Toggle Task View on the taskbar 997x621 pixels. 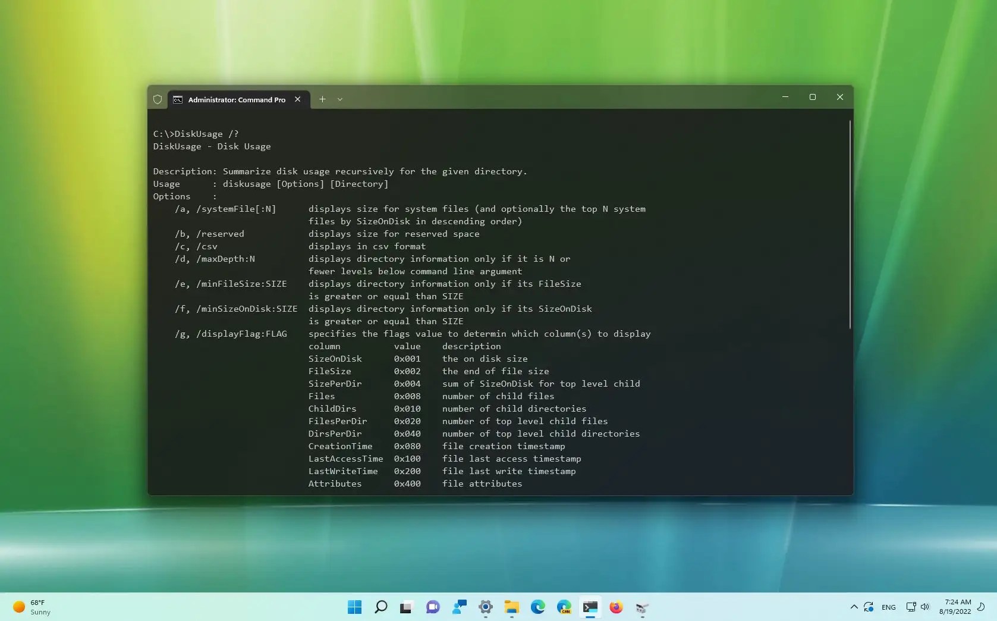405,607
